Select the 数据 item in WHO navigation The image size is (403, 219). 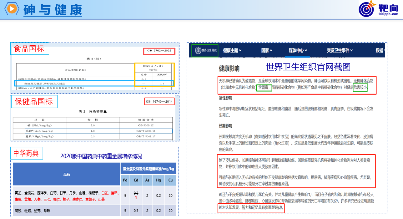tap(380, 50)
